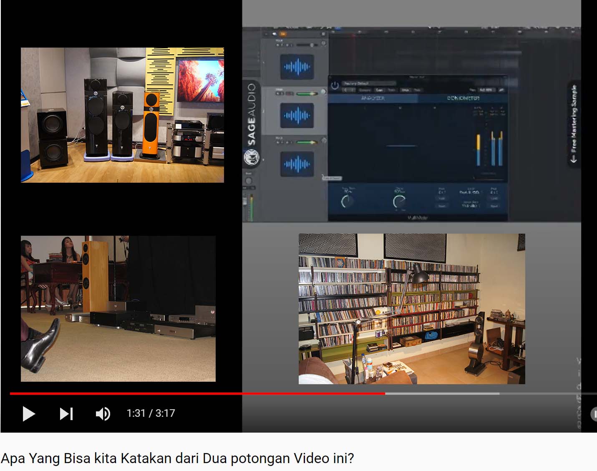Viewport: 597px width, 471px height.
Task: Click the 1:31 / 3:17 time display
Action: coord(151,413)
